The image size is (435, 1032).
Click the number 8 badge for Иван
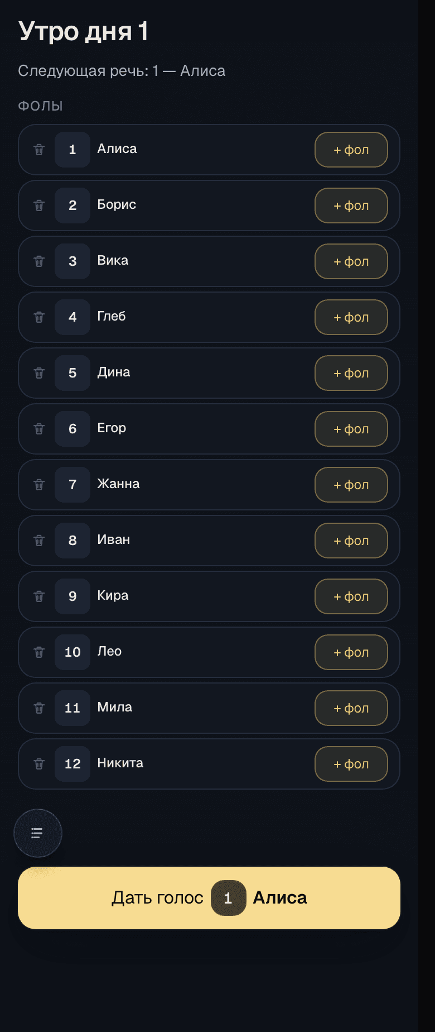pos(72,541)
